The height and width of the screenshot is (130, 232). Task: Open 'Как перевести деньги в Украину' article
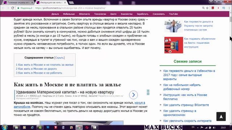point(198,26)
